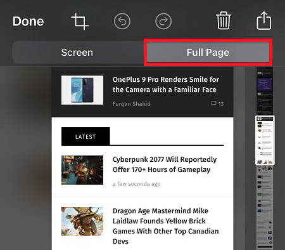Screen dimensions: 285x250
Task: Click the highlighted section in page preview strip
Action: pos(265,140)
